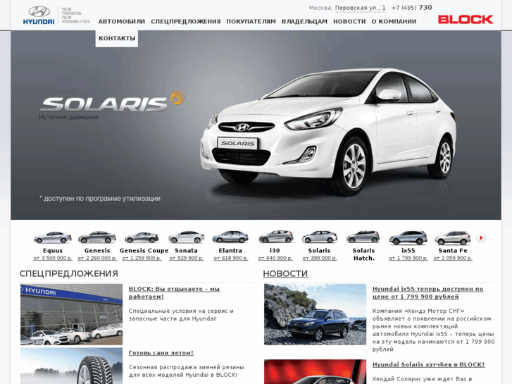Screen dimensions: 512x384
Task: Open the НОВОСТИ menu item in header
Action: coord(349,22)
